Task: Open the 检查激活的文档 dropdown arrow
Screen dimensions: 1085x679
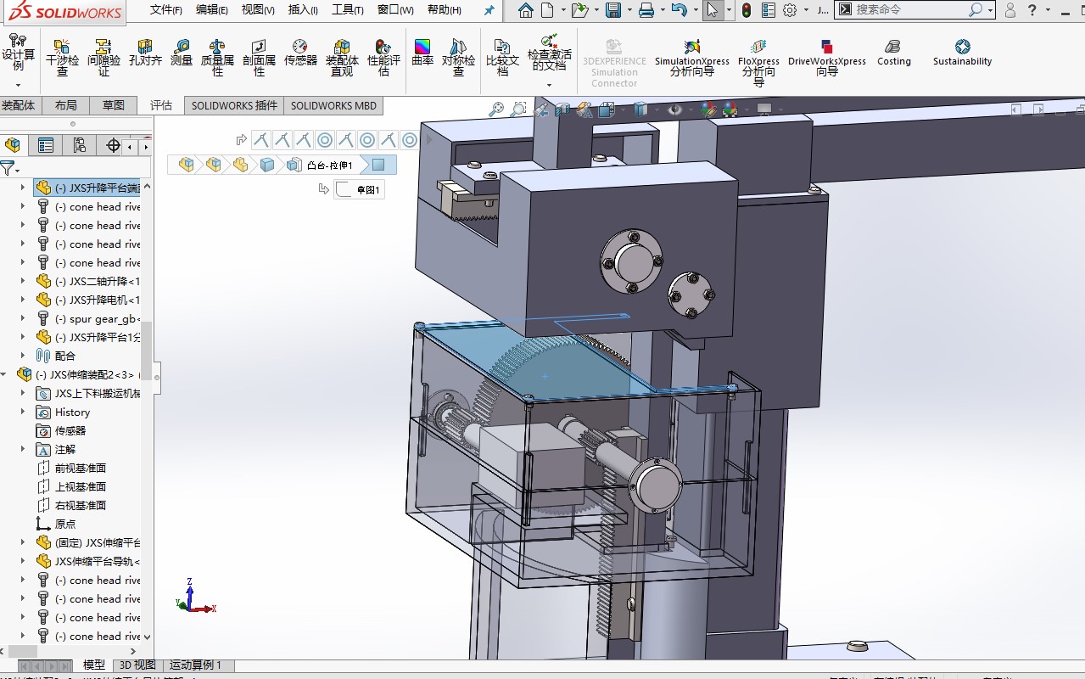Action: [550, 85]
